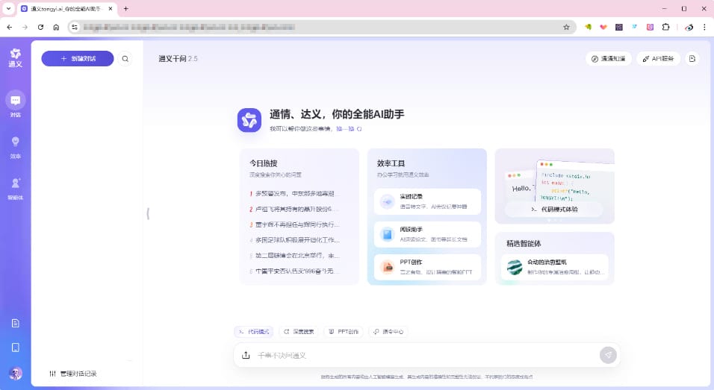The height and width of the screenshot is (390, 714).
Task: Select the 指令中心 chip above input
Action: click(388, 332)
